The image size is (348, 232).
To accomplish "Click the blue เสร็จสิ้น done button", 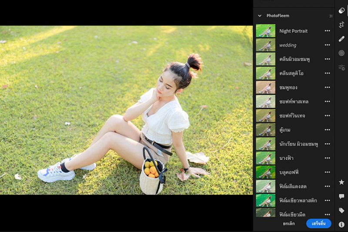I will (319, 224).
